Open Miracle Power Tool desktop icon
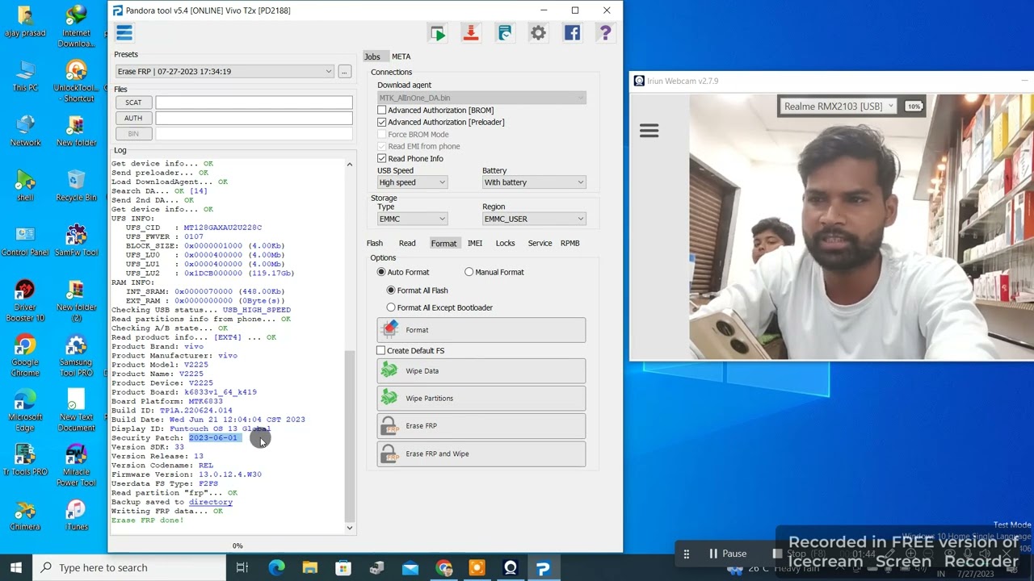 click(x=76, y=465)
